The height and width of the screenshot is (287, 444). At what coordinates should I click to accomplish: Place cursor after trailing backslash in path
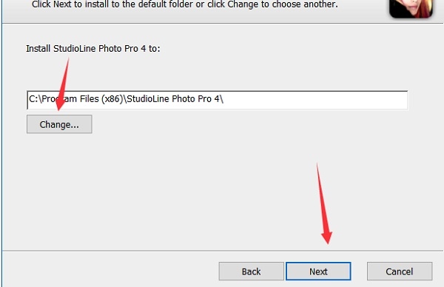click(x=223, y=99)
